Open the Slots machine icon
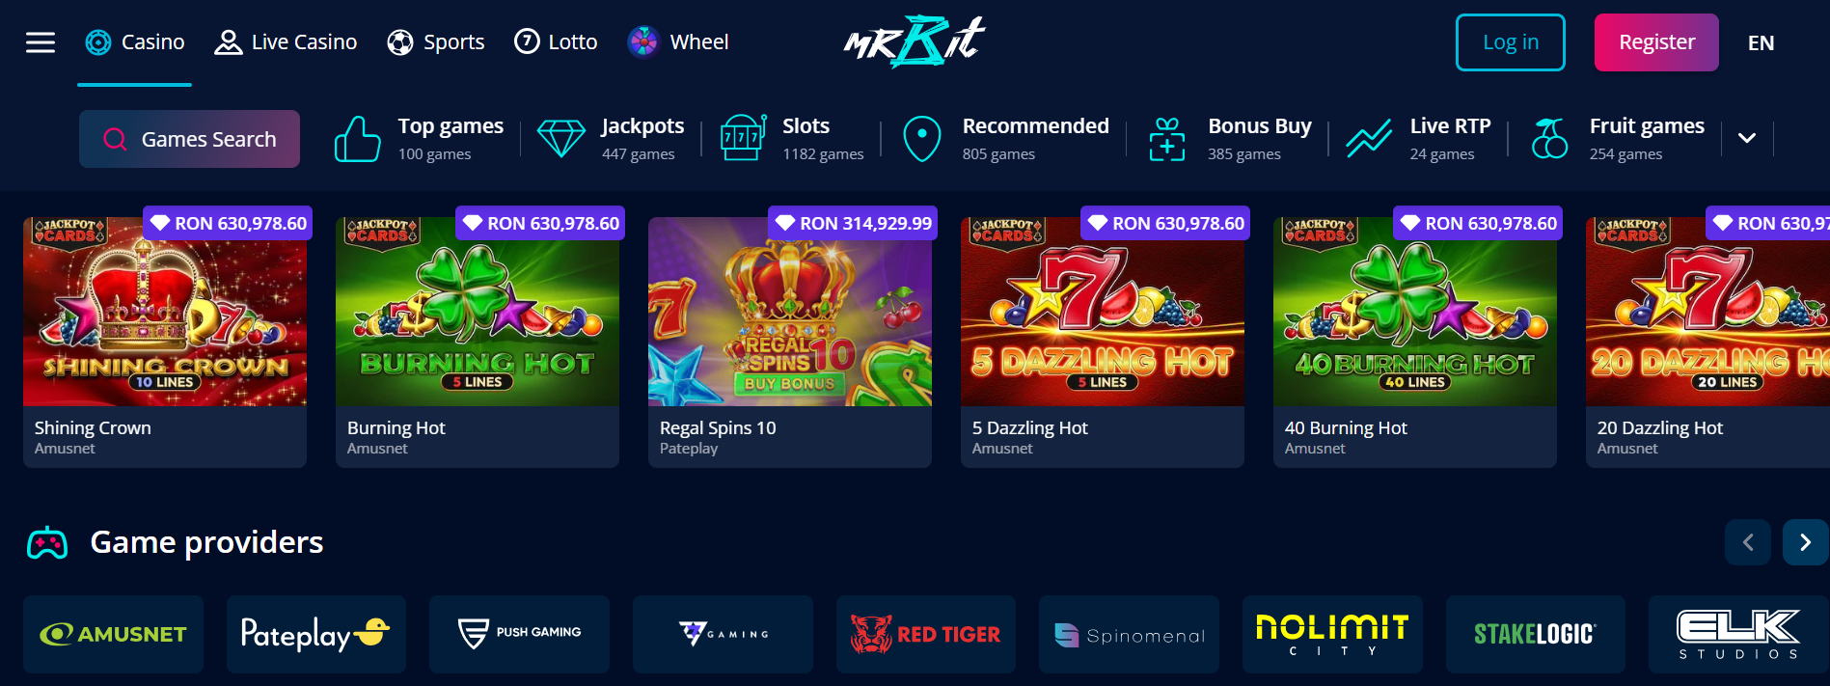 point(743,138)
